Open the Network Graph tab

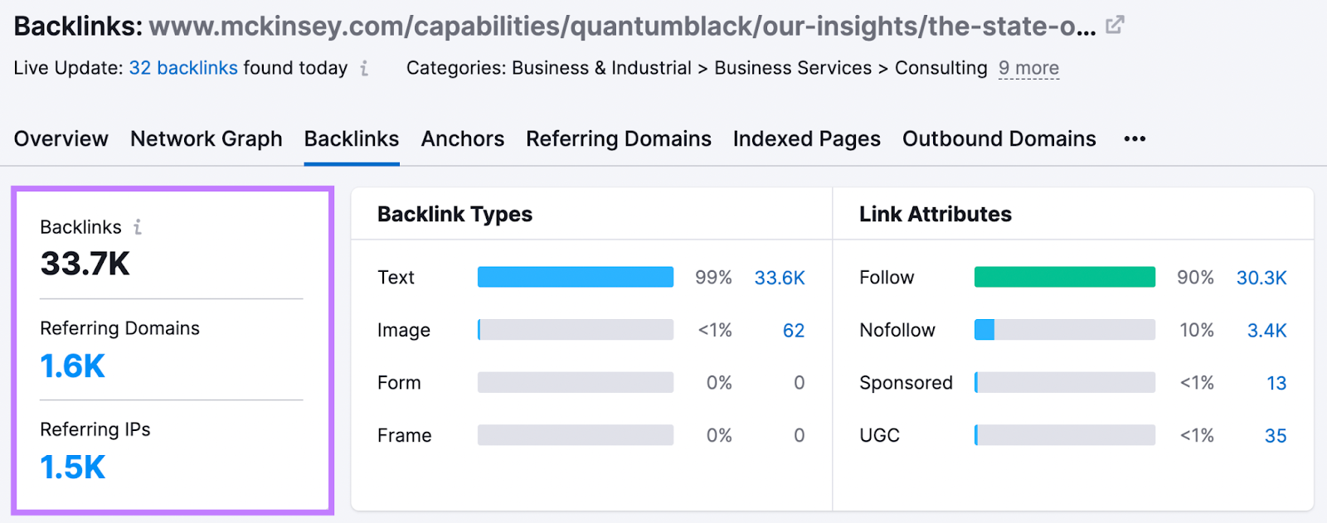click(206, 138)
